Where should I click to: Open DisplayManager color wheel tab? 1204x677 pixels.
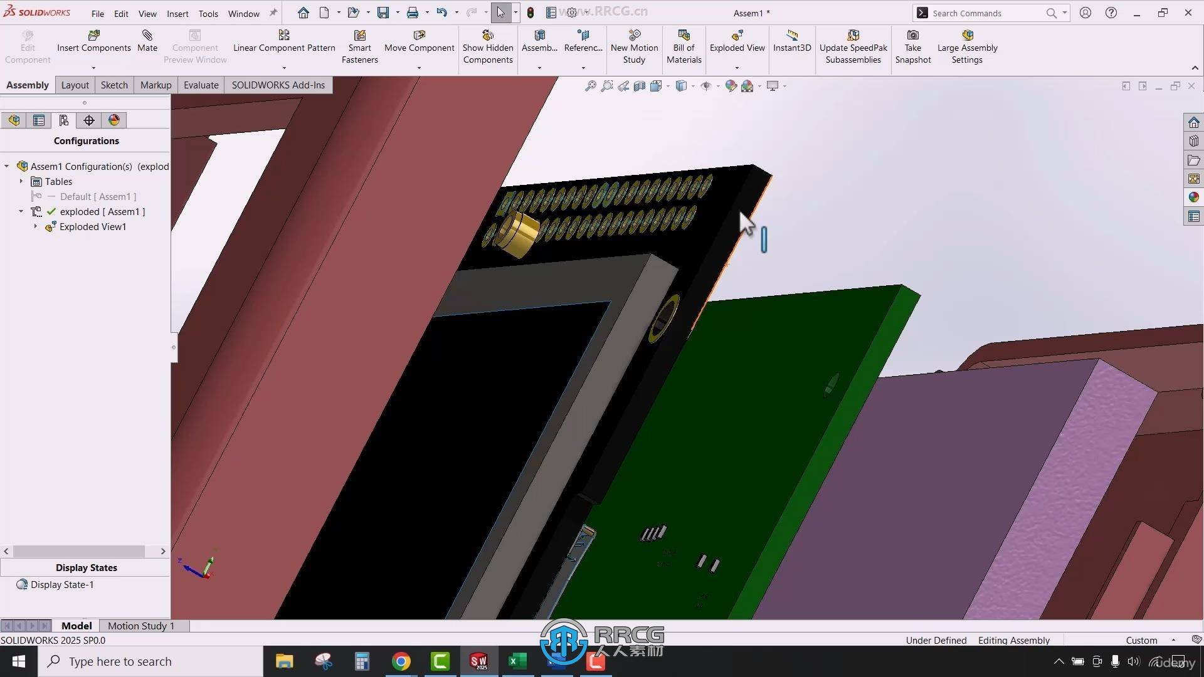[114, 120]
